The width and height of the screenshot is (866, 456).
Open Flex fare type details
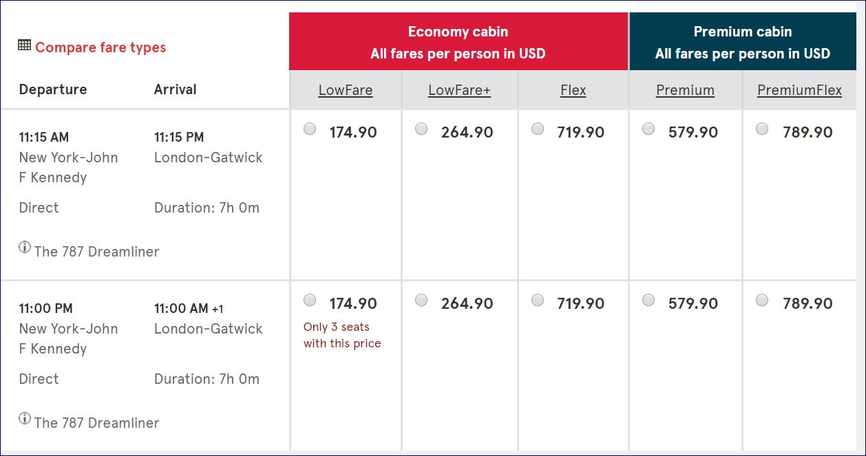click(x=573, y=90)
